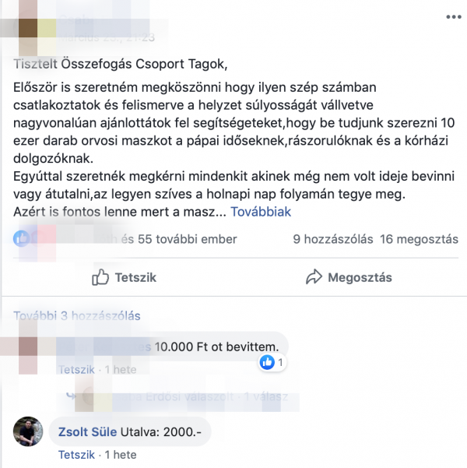The width and height of the screenshot is (467, 468).
Task: Click the like reaction badge on the 10.000 Ft comment
Action: pyautogui.click(x=272, y=362)
